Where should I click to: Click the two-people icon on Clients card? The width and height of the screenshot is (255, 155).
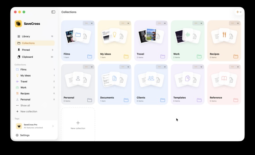click(151, 78)
